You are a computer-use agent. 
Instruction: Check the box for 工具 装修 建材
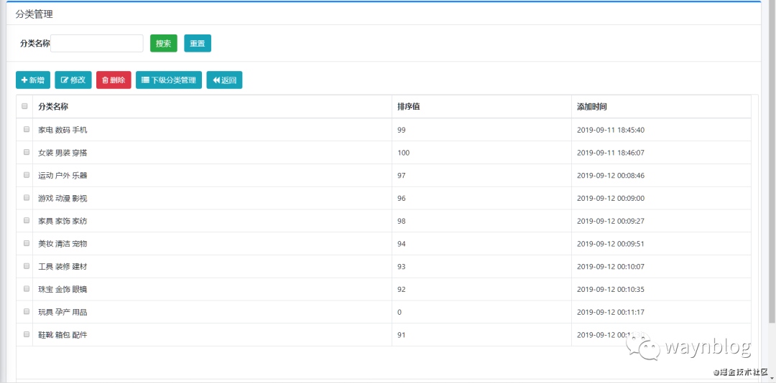click(27, 266)
